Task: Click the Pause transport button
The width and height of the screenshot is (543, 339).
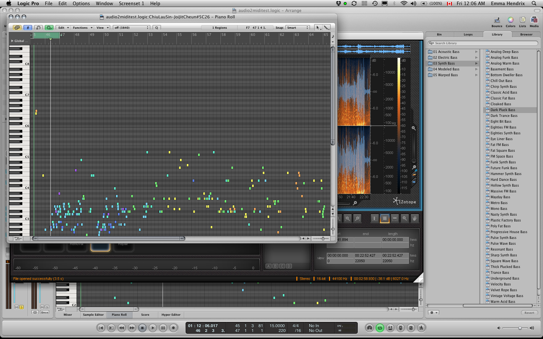Action: [163, 328]
